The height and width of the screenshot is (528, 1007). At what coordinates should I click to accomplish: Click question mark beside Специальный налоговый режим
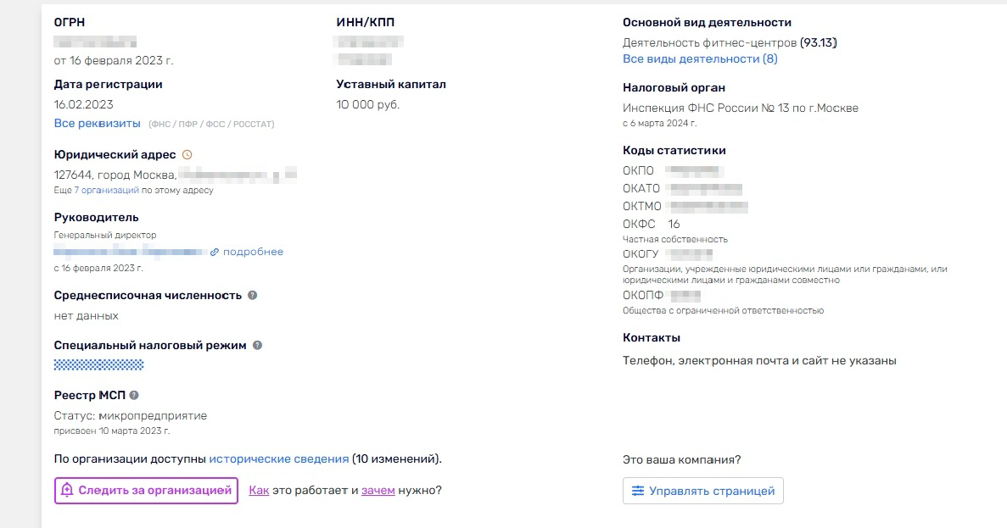click(257, 345)
